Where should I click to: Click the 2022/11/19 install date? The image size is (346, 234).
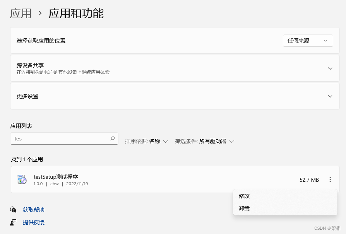tap(77, 184)
